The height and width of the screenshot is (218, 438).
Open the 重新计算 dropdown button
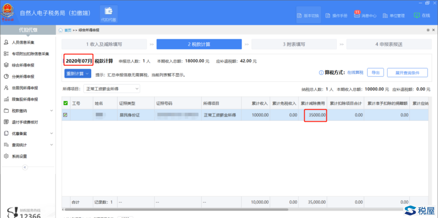(x=77, y=74)
